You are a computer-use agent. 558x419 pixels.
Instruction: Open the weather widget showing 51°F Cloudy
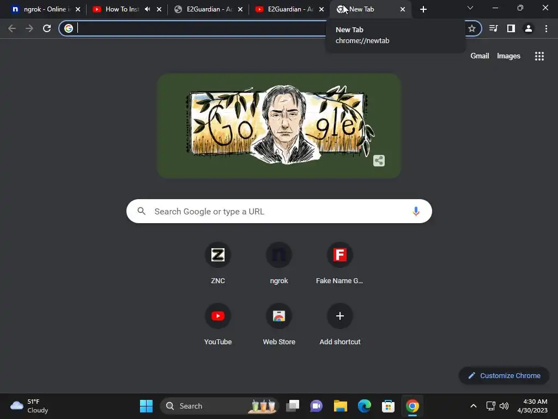click(29, 406)
